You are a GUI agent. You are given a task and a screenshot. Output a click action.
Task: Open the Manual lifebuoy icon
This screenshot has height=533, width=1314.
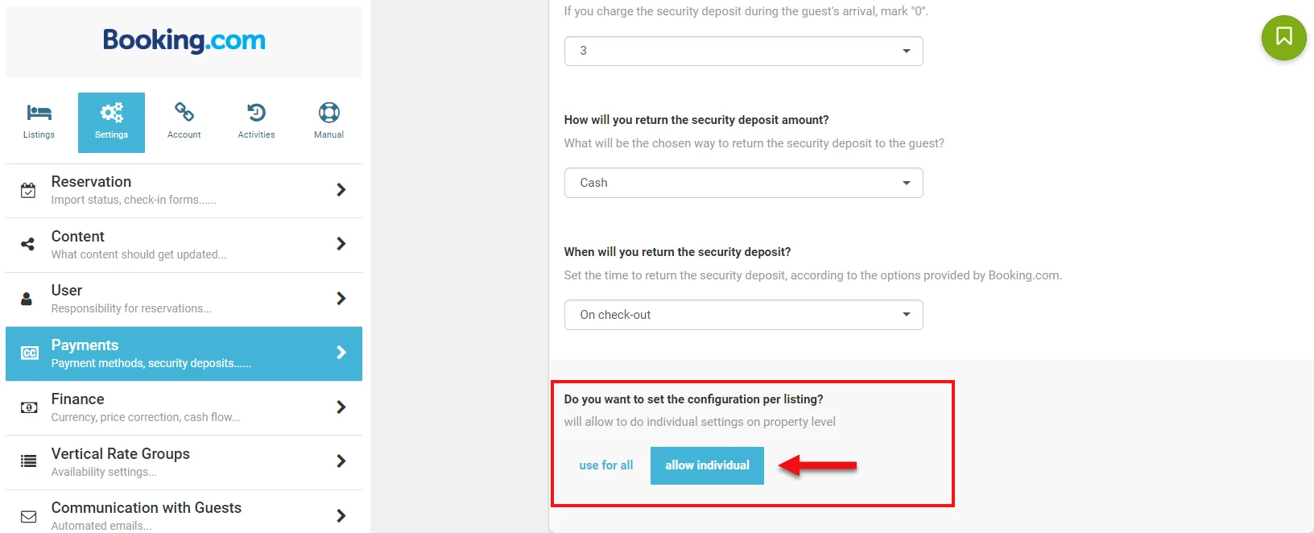click(328, 113)
